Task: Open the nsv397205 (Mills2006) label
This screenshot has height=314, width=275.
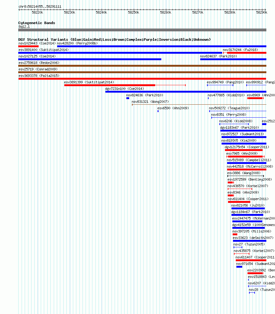Action: 252,231
